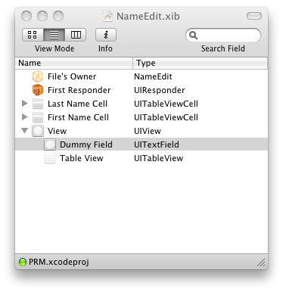Image resolution: width=283 pixels, height=292 pixels.
Task: Click the green PRM.xcodeproj status indicator
Action: (x=23, y=262)
